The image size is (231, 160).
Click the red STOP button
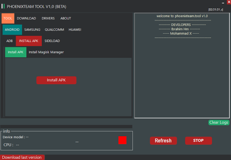coord(199,141)
